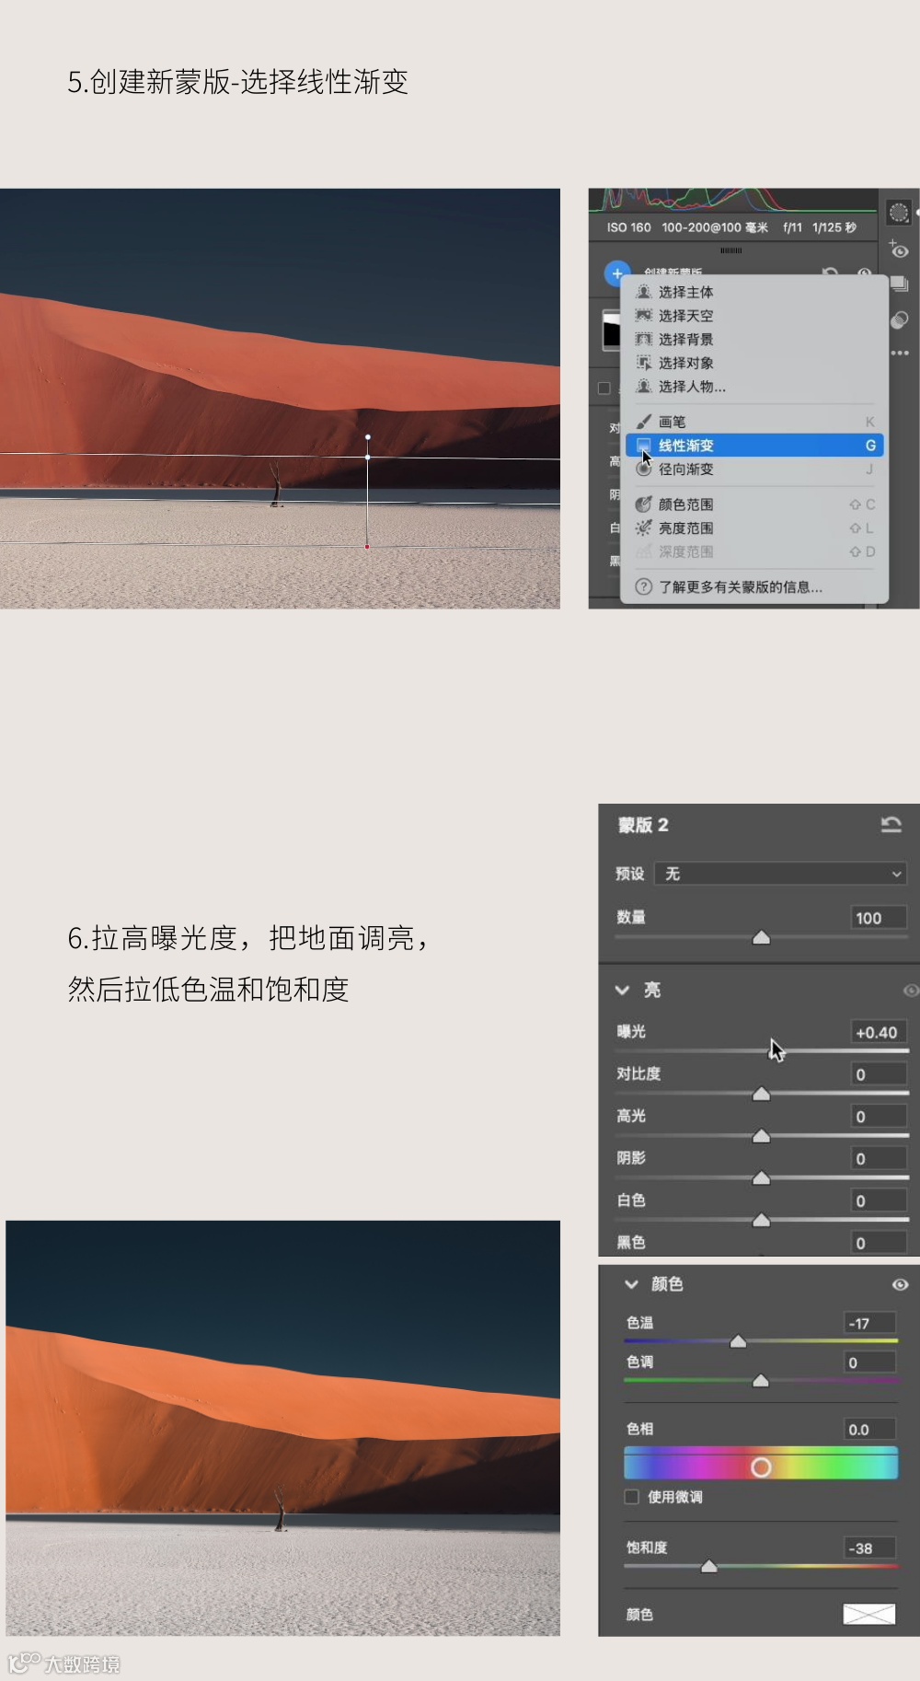This screenshot has height=1681, width=920.
Task: Click the 数量 amount slider handle
Action: click(x=761, y=938)
